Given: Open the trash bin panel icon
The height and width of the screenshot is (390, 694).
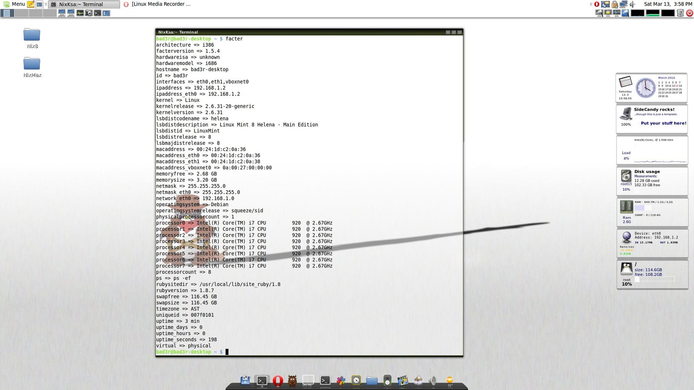Looking at the screenshot, I should point(681,13).
